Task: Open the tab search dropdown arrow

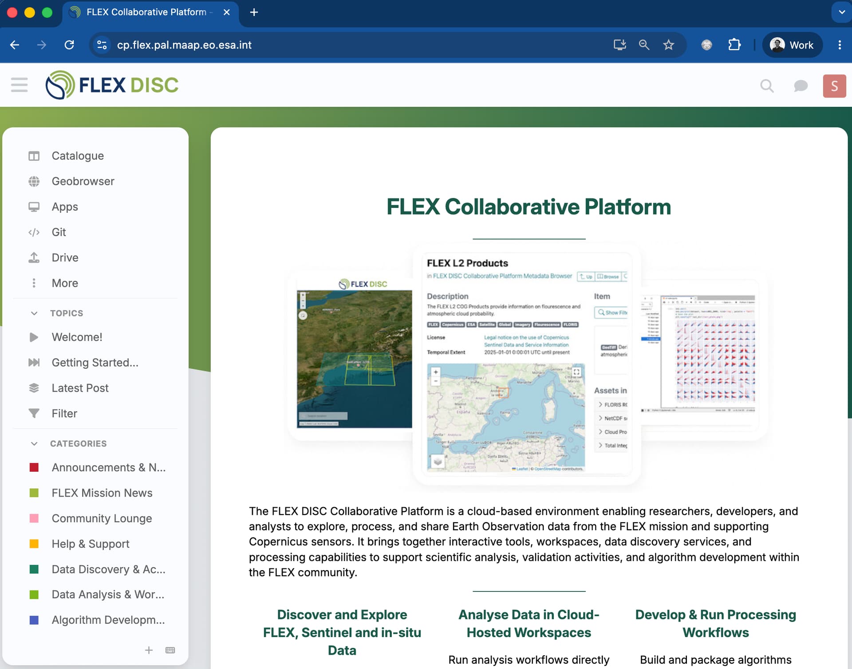Action: pyautogui.click(x=842, y=12)
